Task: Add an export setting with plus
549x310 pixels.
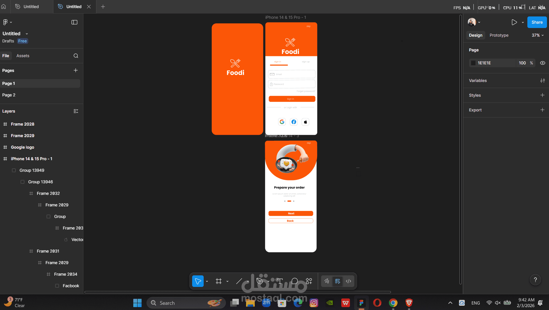Action: coord(542,110)
